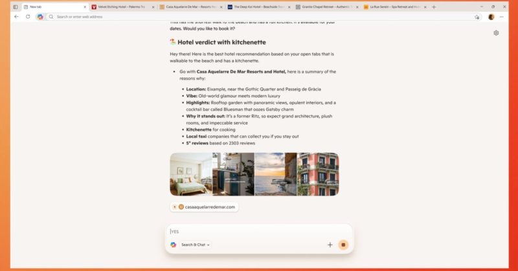Open the browser profile avatar
The width and height of the screenshot is (518, 271).
(x=491, y=16)
